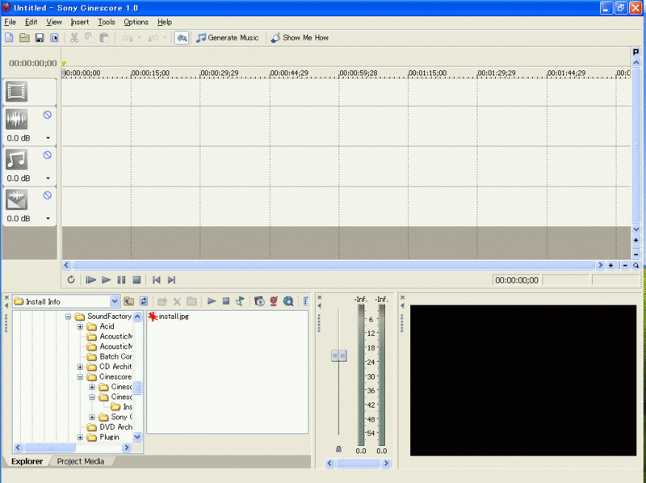Collapse the SoundFactory folder in the tree
646x483 pixels.
(68, 317)
